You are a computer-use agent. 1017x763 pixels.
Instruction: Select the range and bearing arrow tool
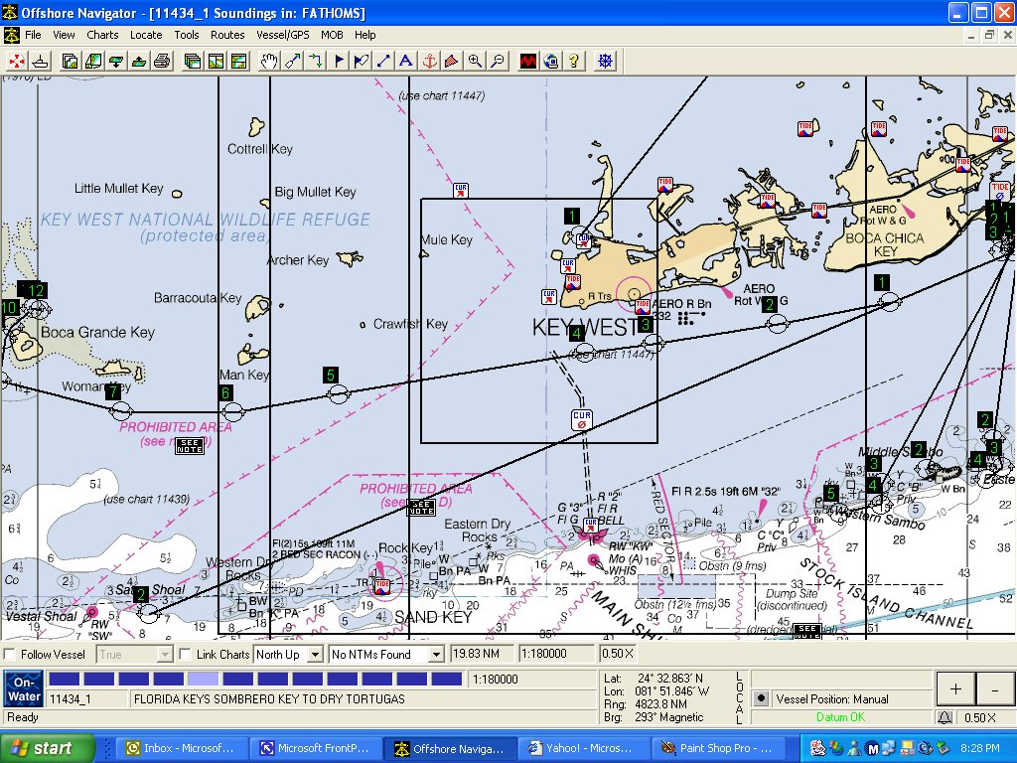293,61
